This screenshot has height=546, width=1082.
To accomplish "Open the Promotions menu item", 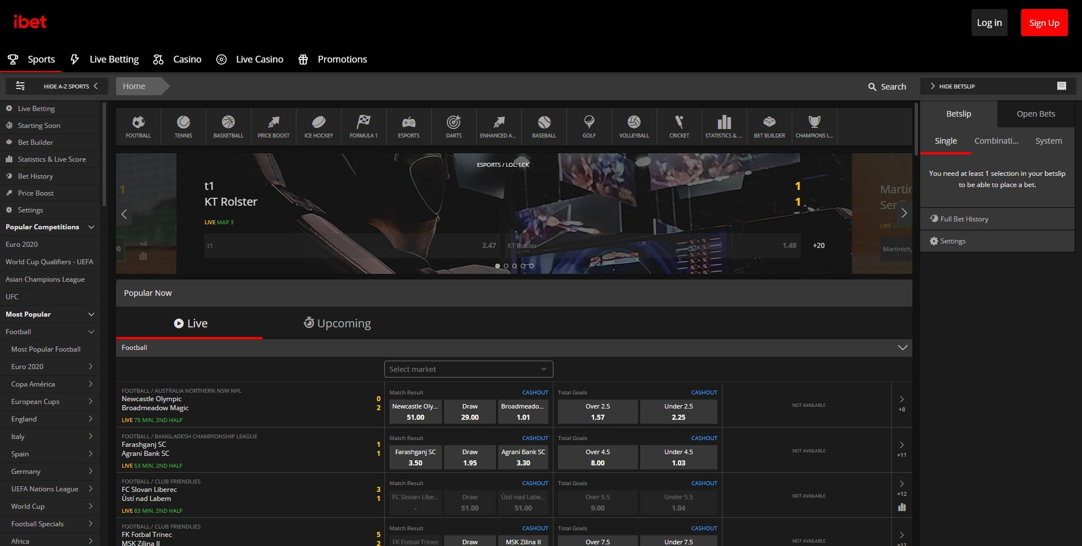I will tap(332, 59).
